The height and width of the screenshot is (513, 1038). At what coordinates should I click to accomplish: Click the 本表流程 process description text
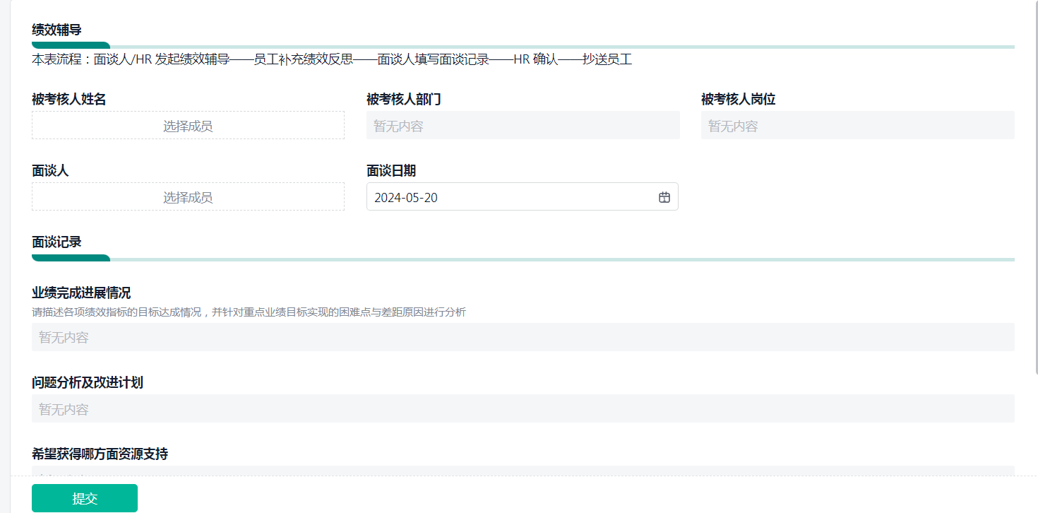coord(331,59)
